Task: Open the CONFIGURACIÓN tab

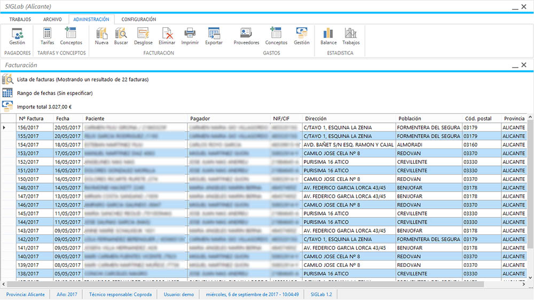Action: click(139, 19)
